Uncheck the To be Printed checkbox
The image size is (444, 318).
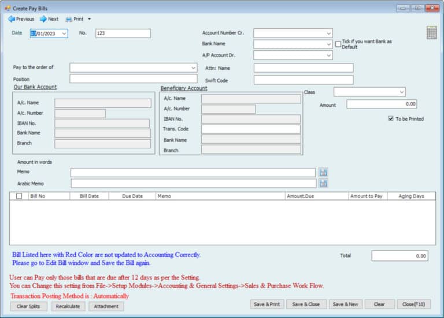391,119
